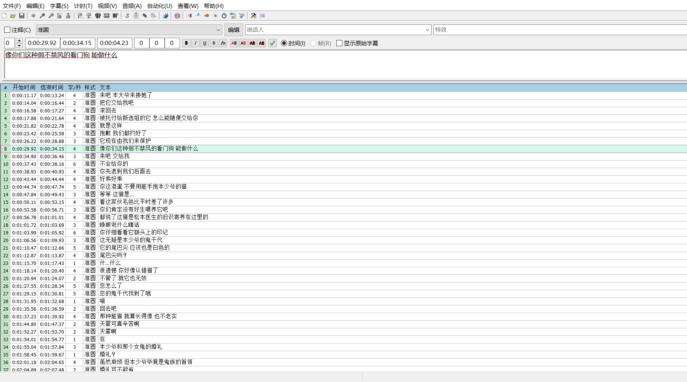687x382 pixels.
Task: Open the Fonts Collector icon
Action: coord(154,16)
